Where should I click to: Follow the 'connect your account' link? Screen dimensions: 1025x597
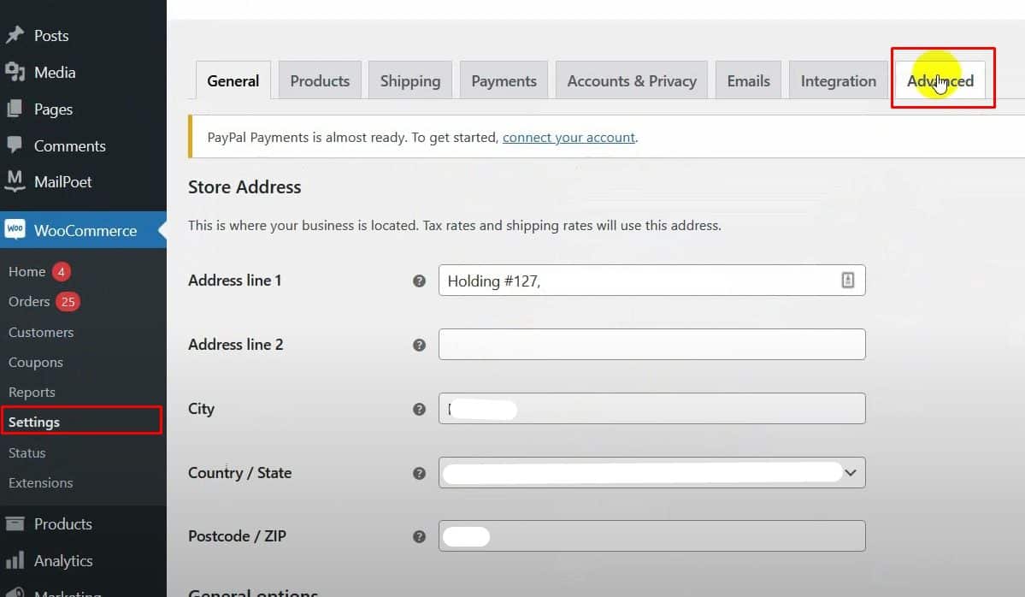tap(568, 137)
